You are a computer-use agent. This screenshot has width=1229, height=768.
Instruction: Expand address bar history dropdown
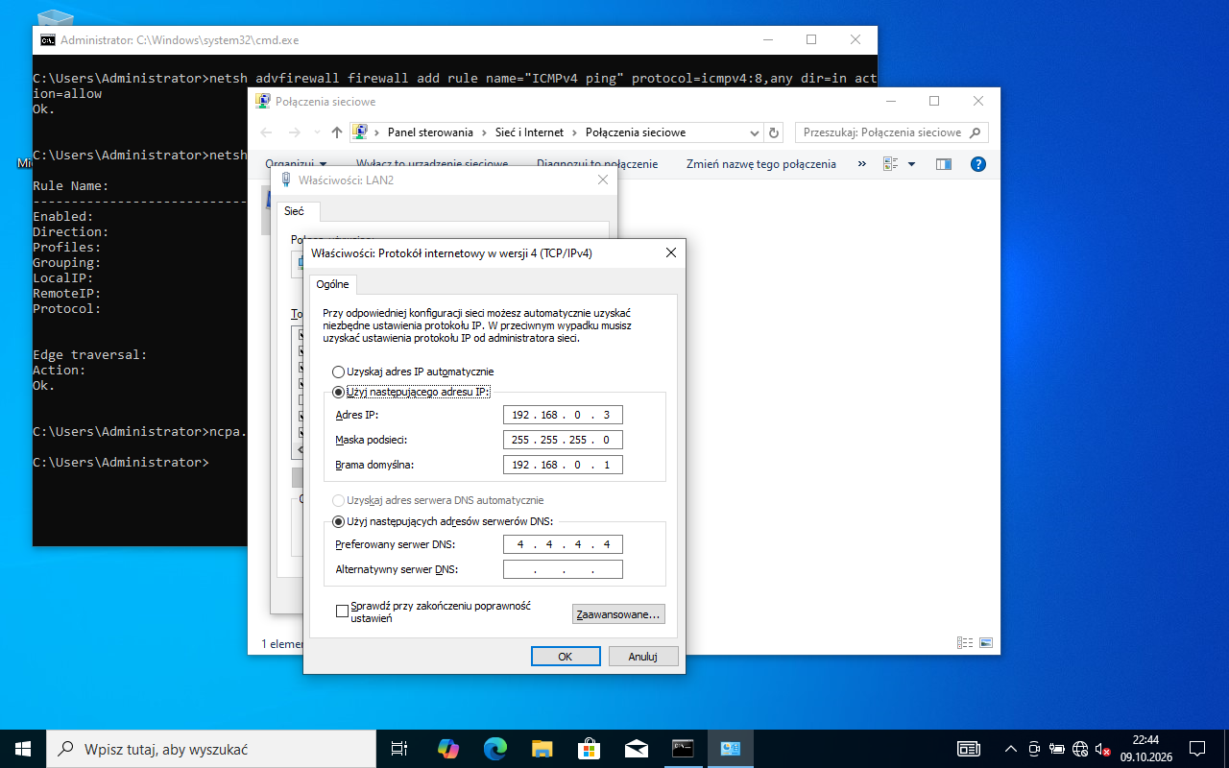coord(757,132)
